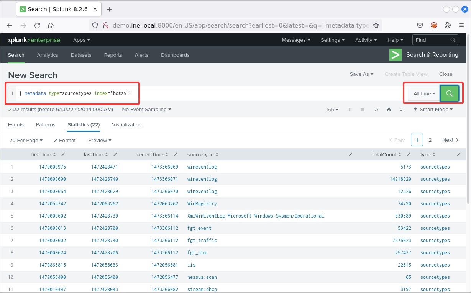This screenshot has height=293, width=471.
Task: Click inside the search query field
Action: pyautogui.click(x=230, y=93)
